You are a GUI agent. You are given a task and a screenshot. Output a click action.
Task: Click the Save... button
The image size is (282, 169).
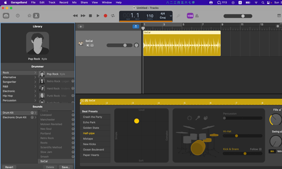click(66, 167)
